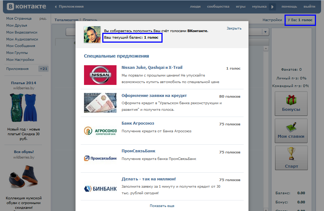This screenshot has width=324, height=211.
Task: Close the balance top-up dialog via Закрыть
Action: (x=234, y=28)
